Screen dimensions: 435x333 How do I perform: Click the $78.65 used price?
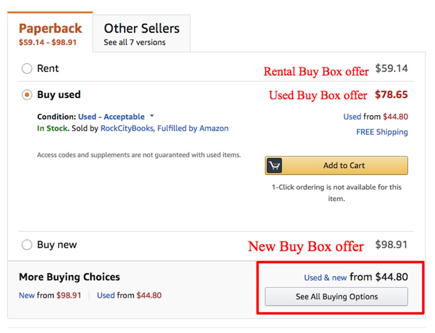click(x=391, y=95)
